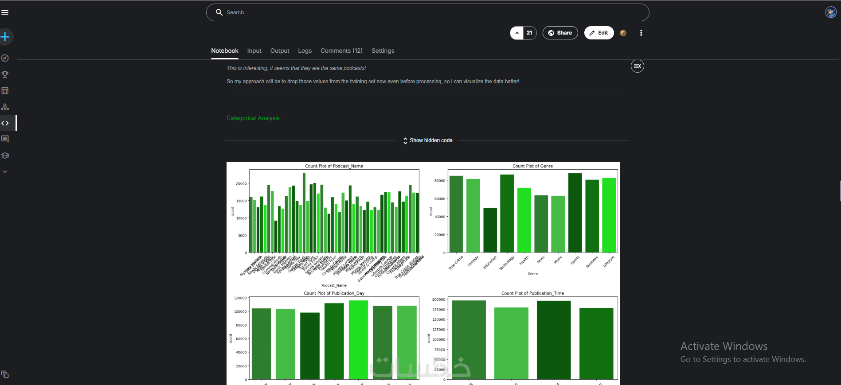Image resolution: width=841 pixels, height=385 pixels.
Task: Click the Search input field
Action: (427, 12)
